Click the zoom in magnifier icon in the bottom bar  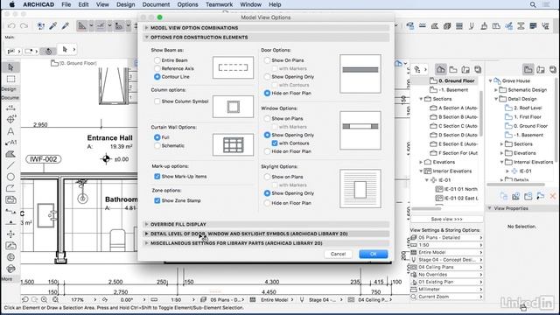[x=44, y=299]
